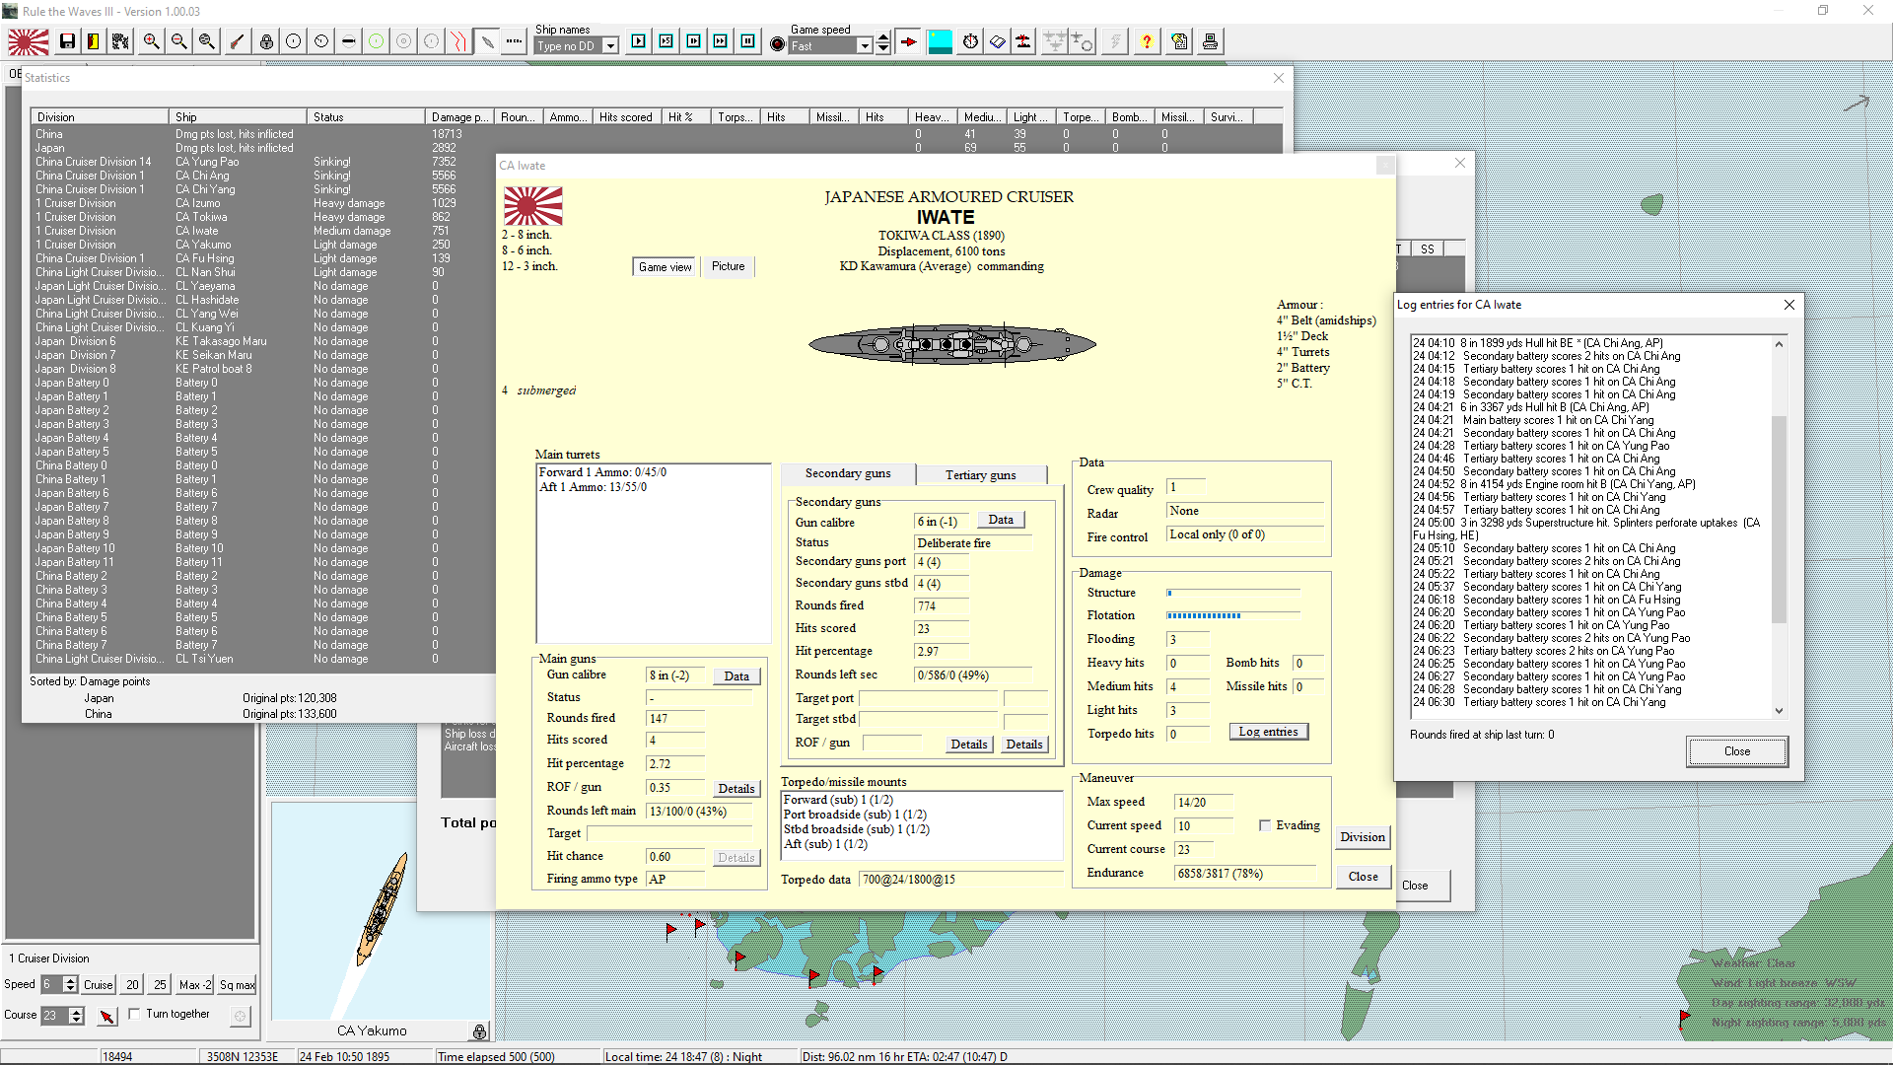Click the Ship column header in Statistics
This screenshot has width=1893, height=1065.
tap(238, 116)
